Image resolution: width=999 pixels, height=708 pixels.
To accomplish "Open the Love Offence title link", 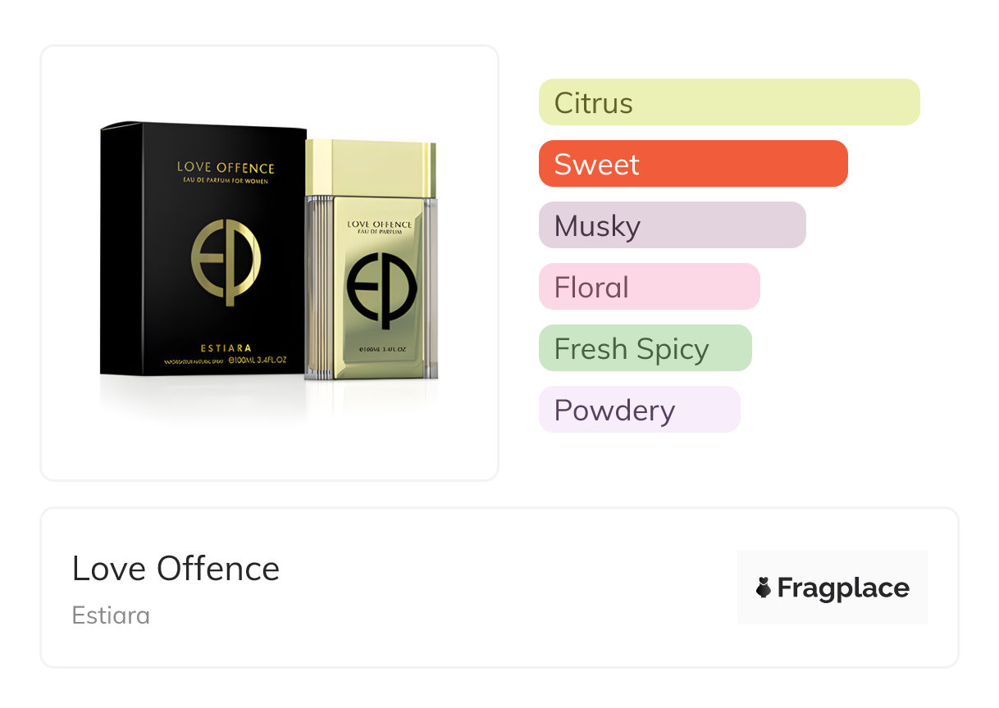I will coord(176,568).
